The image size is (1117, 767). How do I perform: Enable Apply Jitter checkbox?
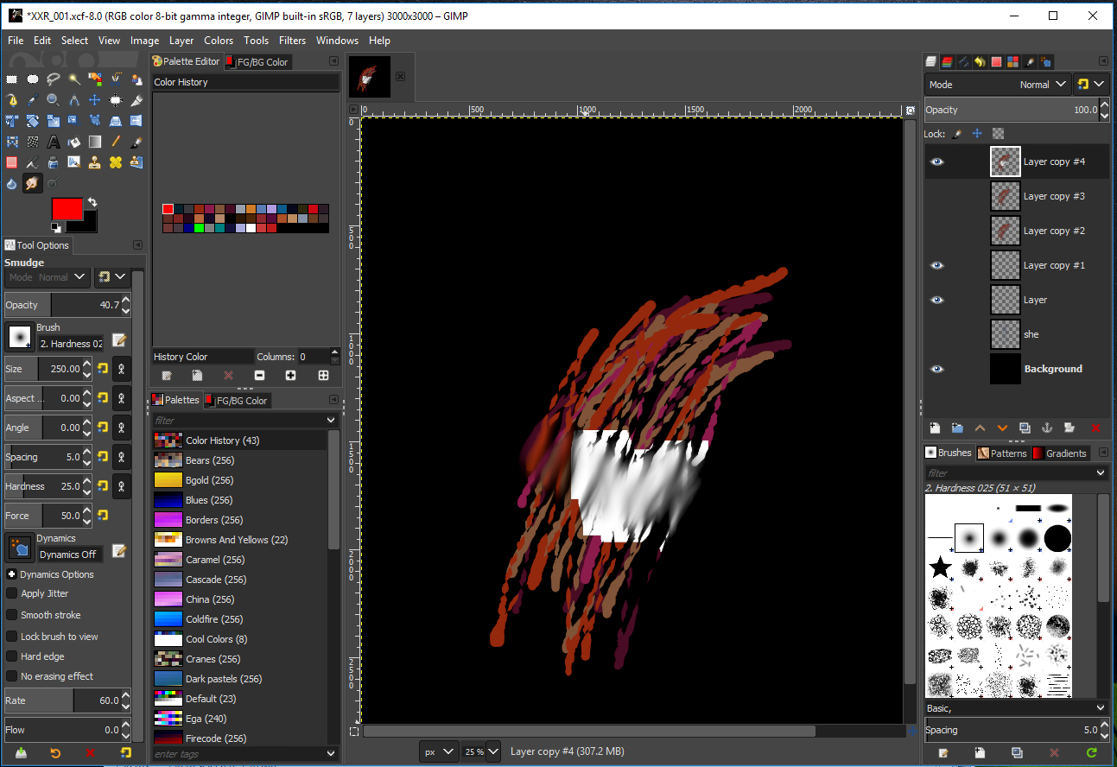point(12,593)
